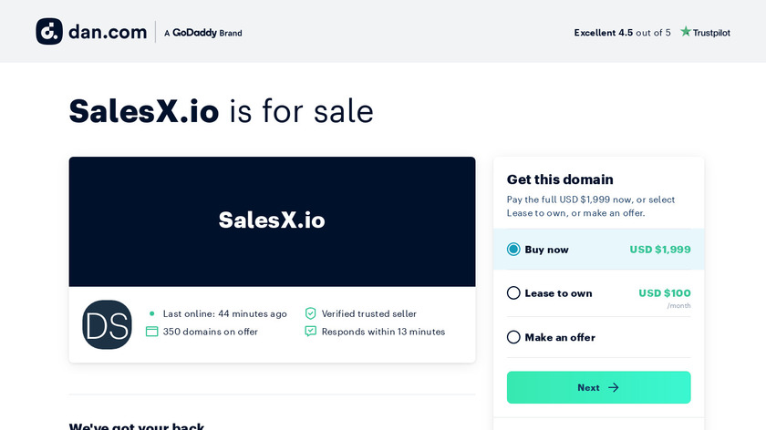Click the USD $1,999 price
This screenshot has width=766, height=430.
[659, 250]
